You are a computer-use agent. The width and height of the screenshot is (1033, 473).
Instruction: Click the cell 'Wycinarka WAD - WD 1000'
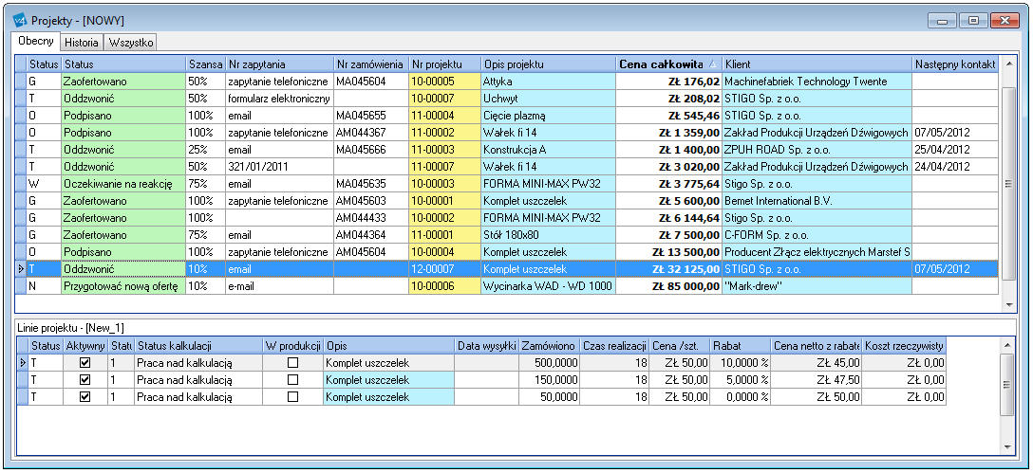coord(548,286)
